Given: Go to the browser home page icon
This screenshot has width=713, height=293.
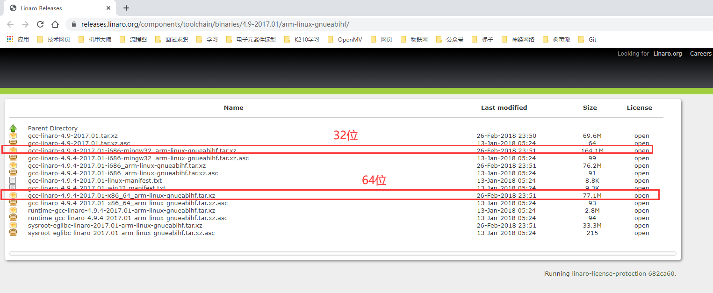Looking at the screenshot, I should pos(55,24).
